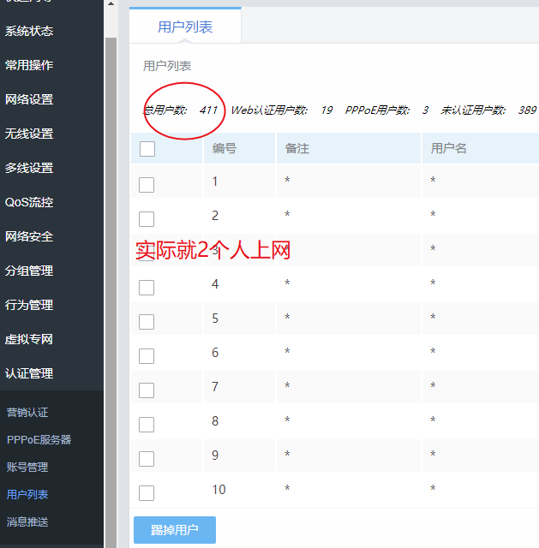Check the checkbox for row 1

pos(147,184)
